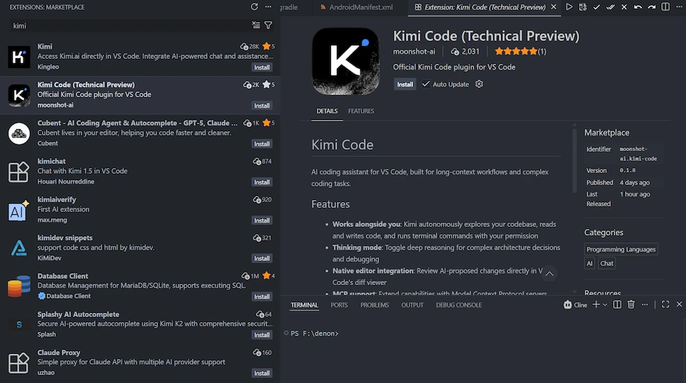The image size is (686, 383).
Task: Switch to the DETAILS tab
Action: tap(327, 111)
